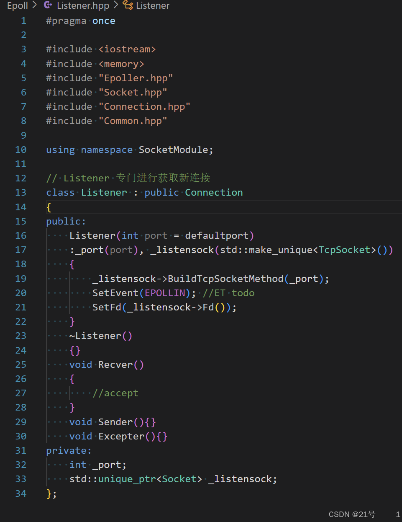
Task: Click BuildTcpSocketMethod call
Action: pos(225,279)
